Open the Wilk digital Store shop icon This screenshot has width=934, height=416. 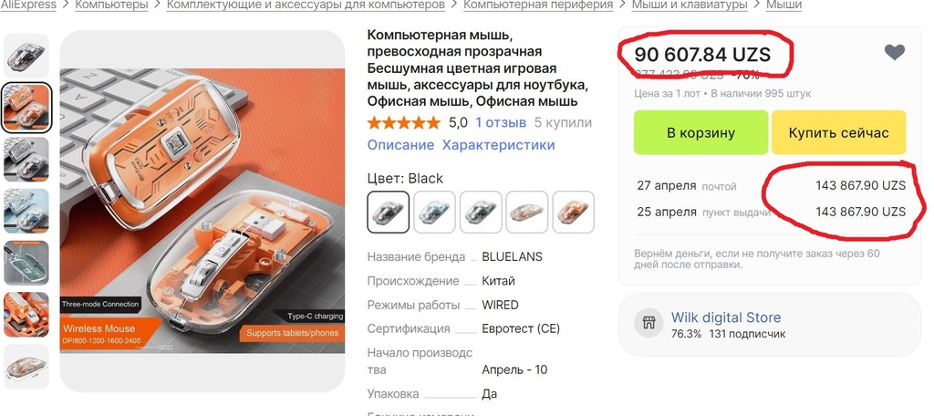point(649,324)
